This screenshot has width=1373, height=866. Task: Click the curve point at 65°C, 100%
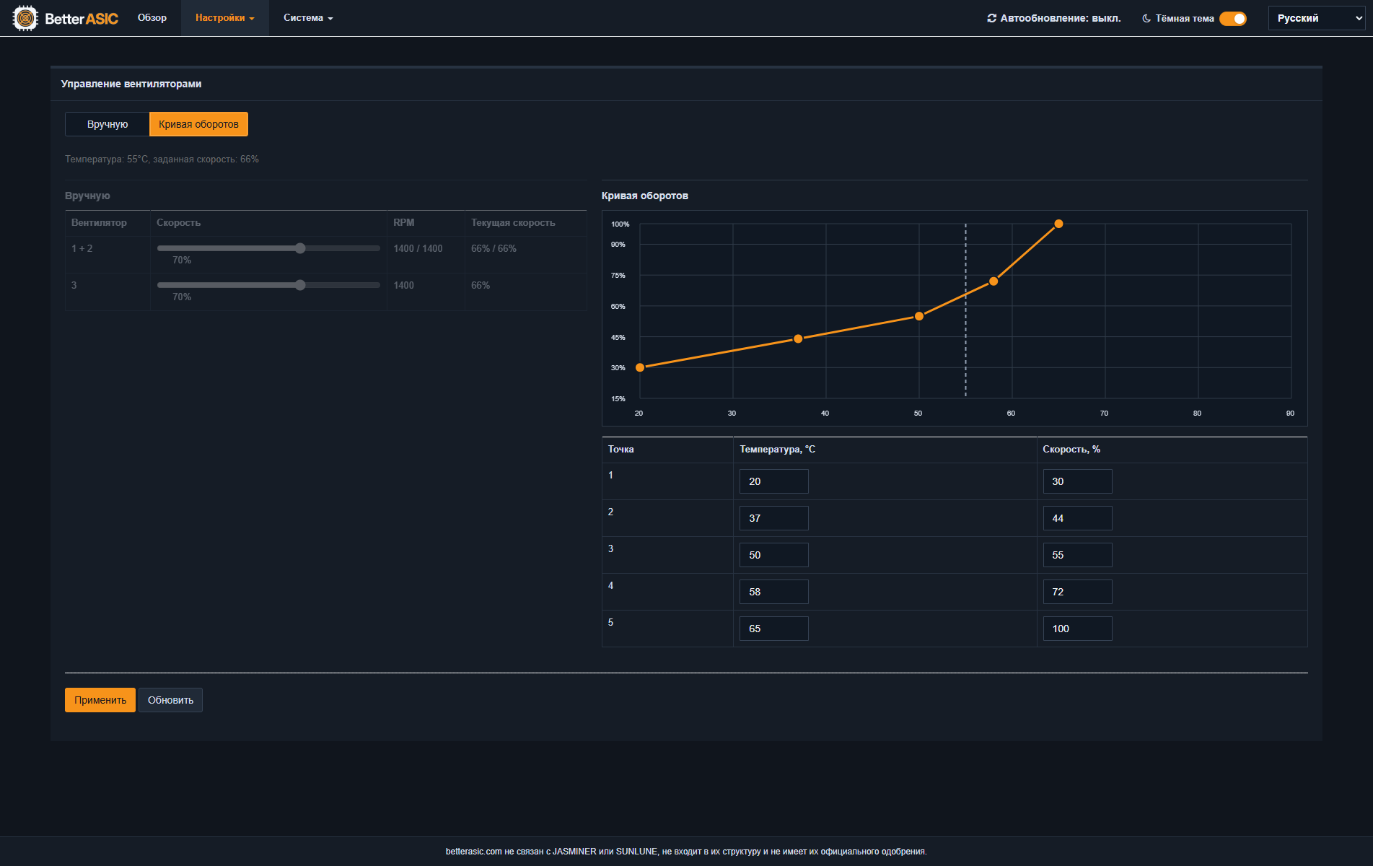coord(1058,224)
